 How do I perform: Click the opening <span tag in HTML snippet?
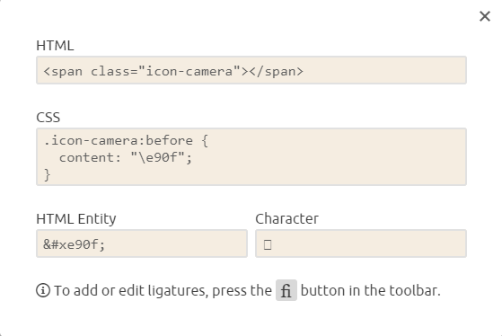tap(63, 72)
